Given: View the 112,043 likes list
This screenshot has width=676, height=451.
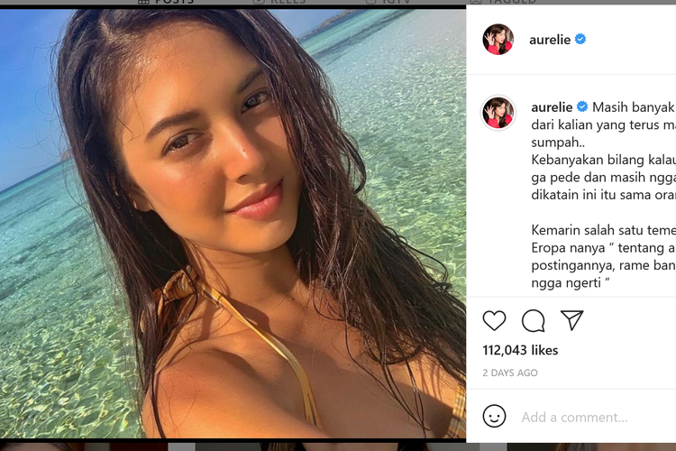Looking at the screenshot, I should pos(520,350).
